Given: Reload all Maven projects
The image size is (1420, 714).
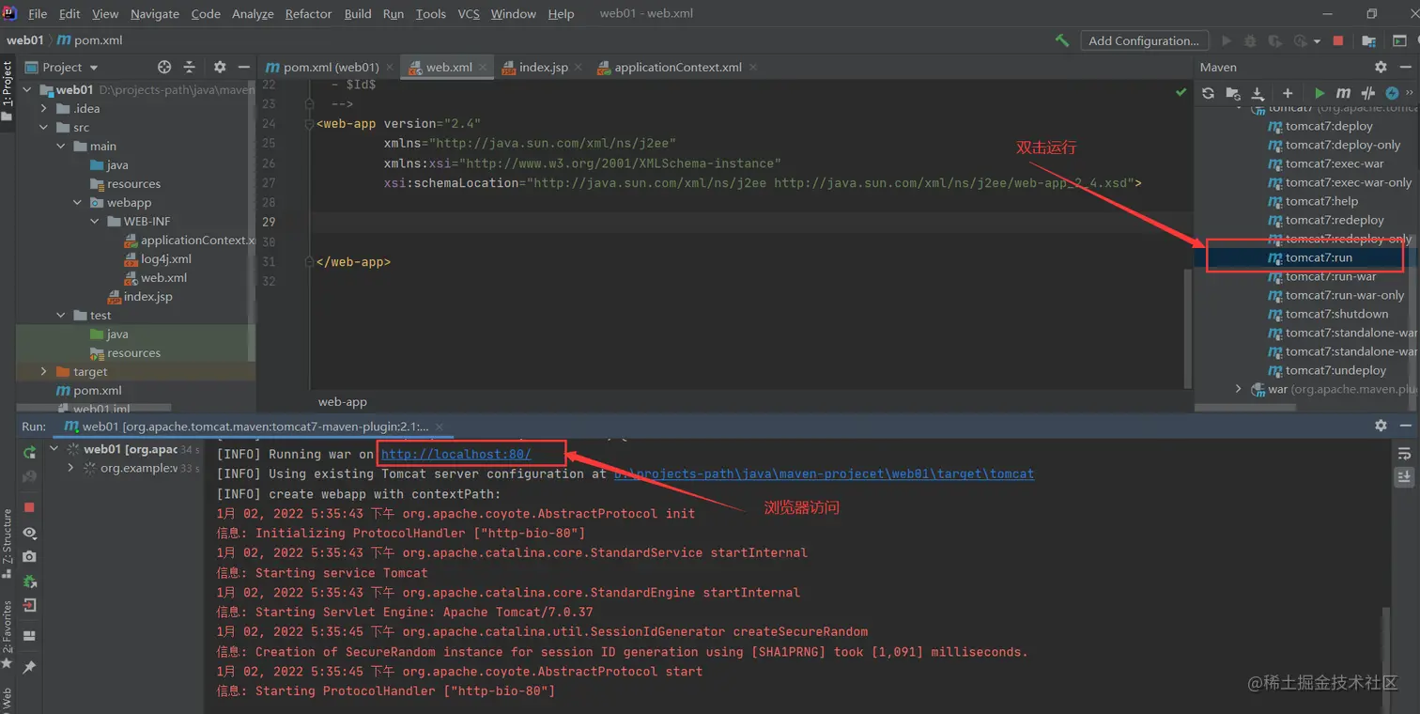Looking at the screenshot, I should 1209,93.
